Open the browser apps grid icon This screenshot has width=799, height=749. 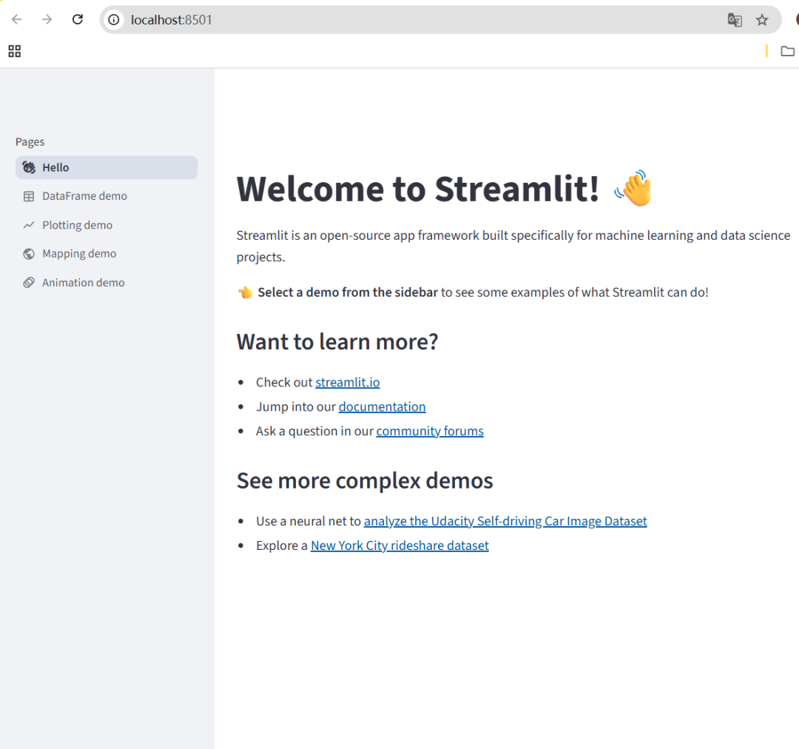[x=14, y=51]
